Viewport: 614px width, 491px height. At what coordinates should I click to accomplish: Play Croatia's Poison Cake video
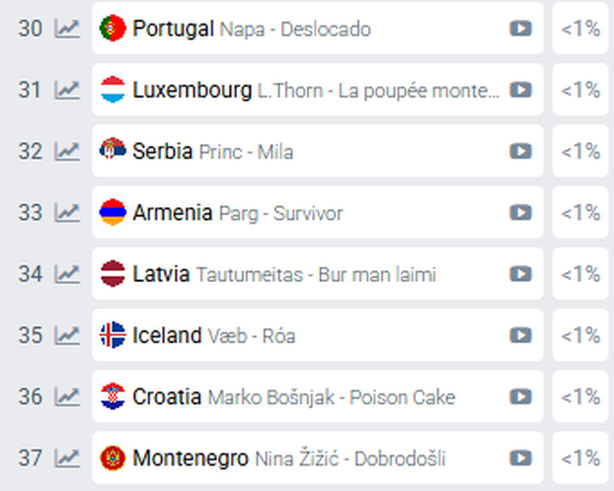520,396
